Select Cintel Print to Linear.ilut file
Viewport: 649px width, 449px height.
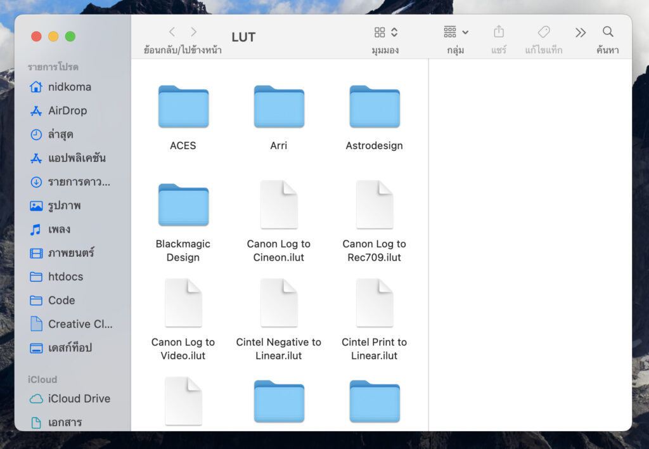point(374,303)
